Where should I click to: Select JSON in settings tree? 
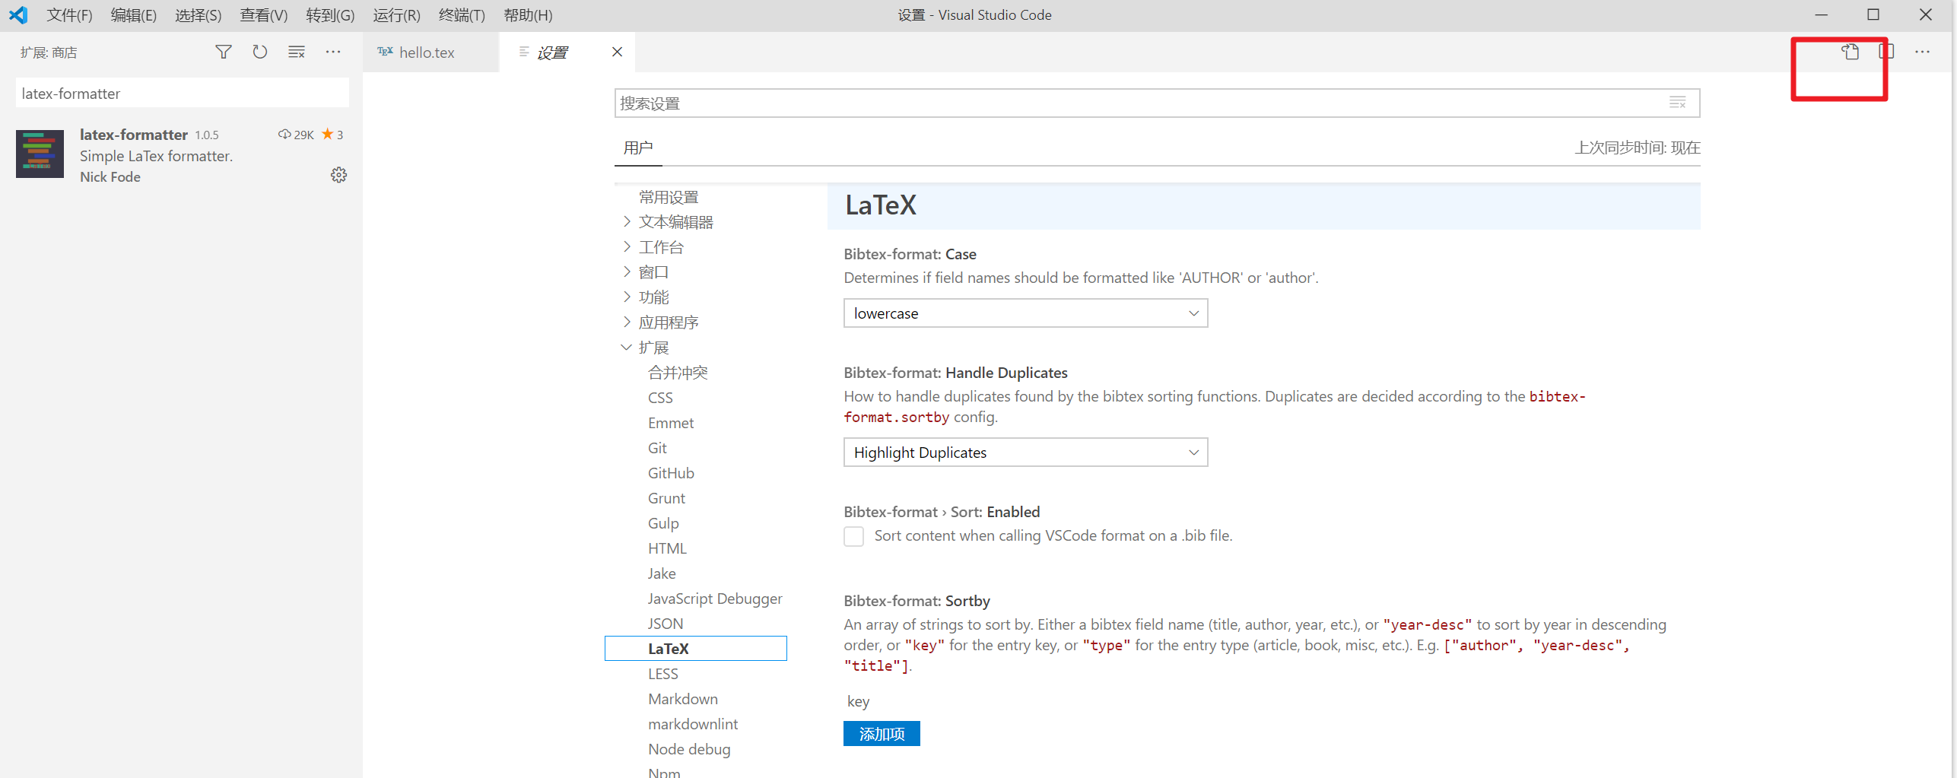[x=665, y=624]
